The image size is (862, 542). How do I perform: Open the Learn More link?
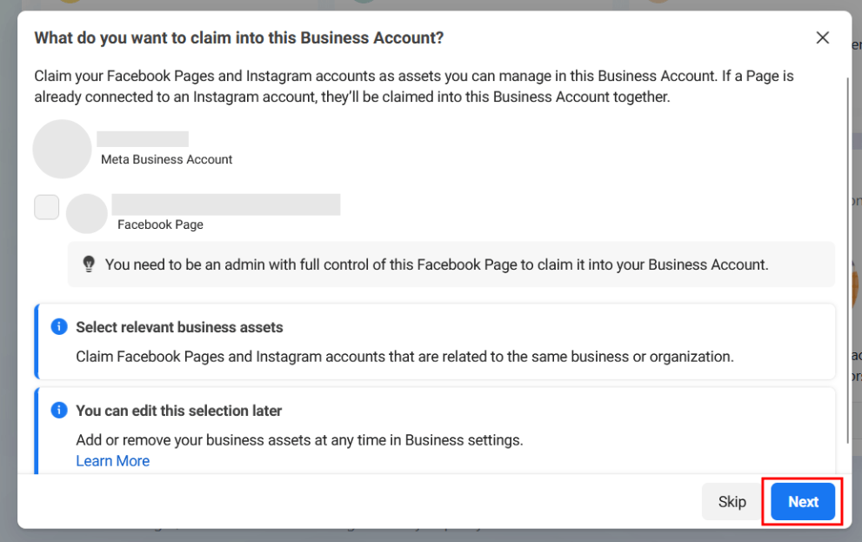(x=113, y=460)
